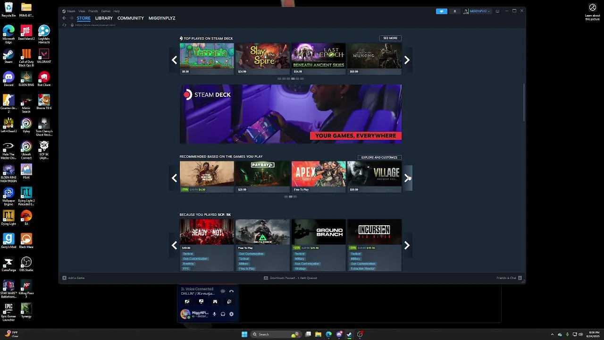The height and width of the screenshot is (340, 604).
Task: Open the Ground Branch game card
Action: tap(319, 245)
